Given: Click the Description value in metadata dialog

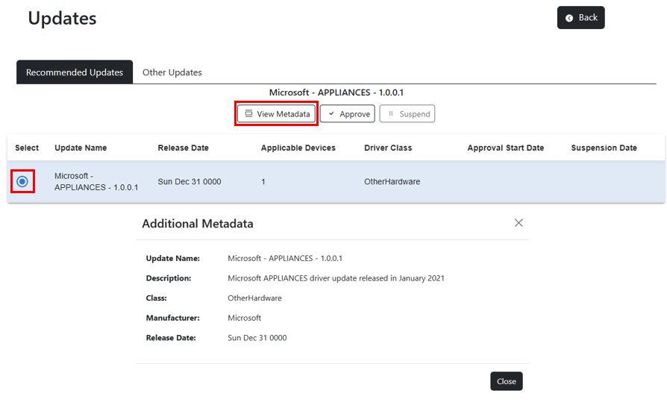Looking at the screenshot, I should [x=336, y=278].
